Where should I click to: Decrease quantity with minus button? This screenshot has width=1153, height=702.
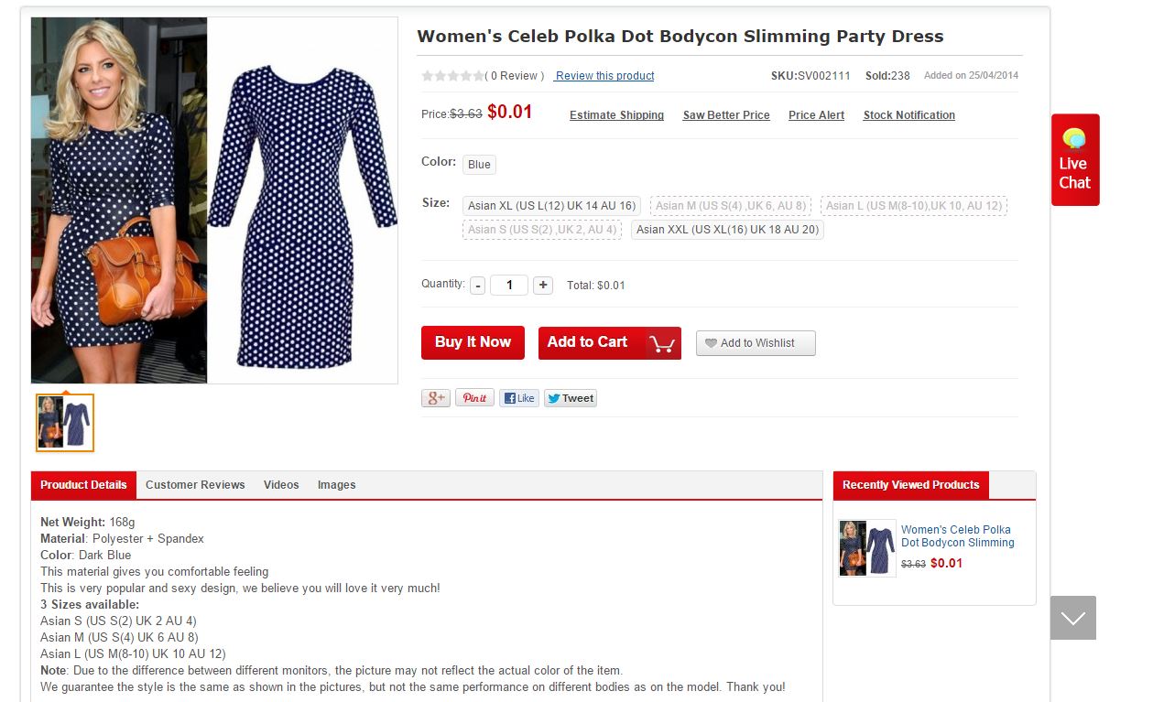[x=478, y=286]
